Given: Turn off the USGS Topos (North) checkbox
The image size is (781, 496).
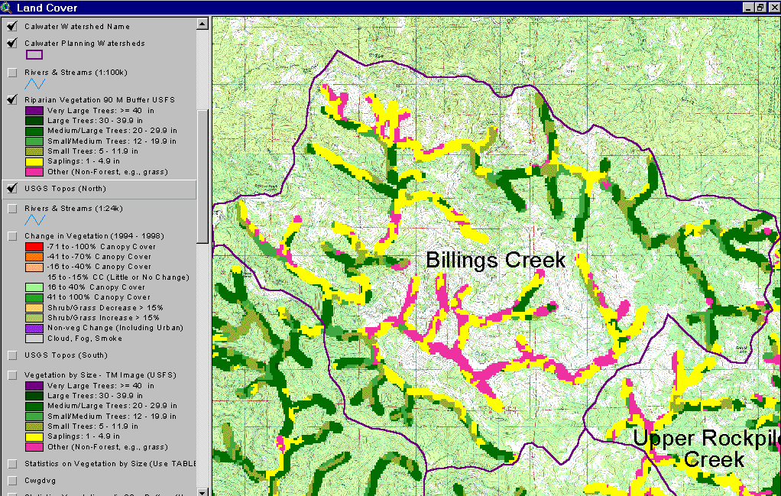Looking at the screenshot, I should click(12, 188).
